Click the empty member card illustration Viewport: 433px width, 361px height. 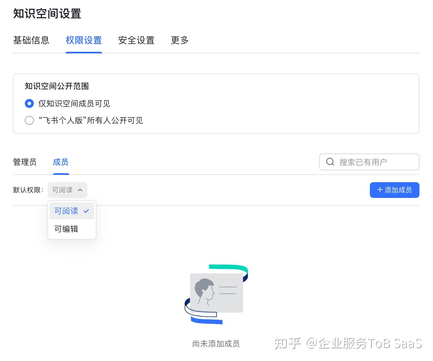(x=216, y=294)
